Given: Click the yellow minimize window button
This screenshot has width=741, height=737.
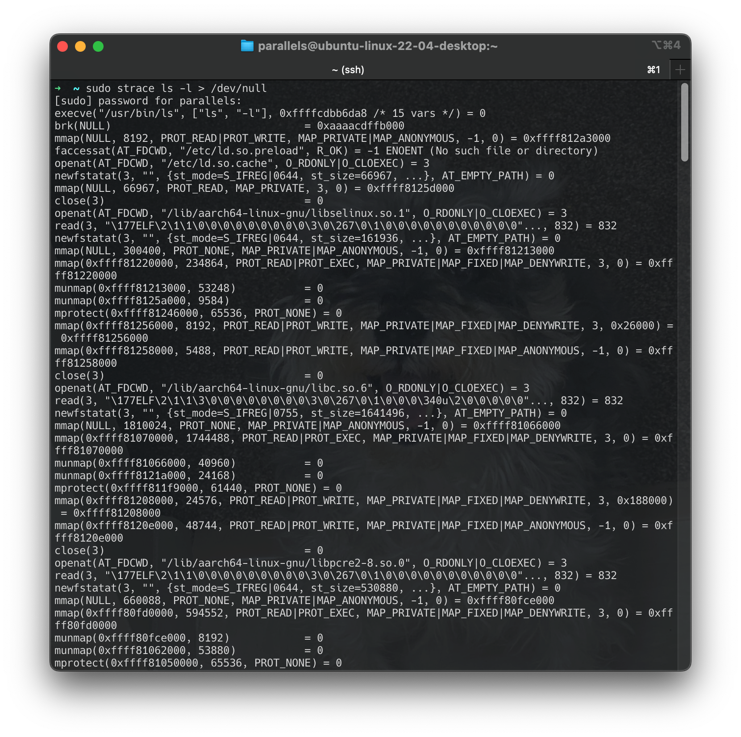Looking at the screenshot, I should (x=80, y=46).
